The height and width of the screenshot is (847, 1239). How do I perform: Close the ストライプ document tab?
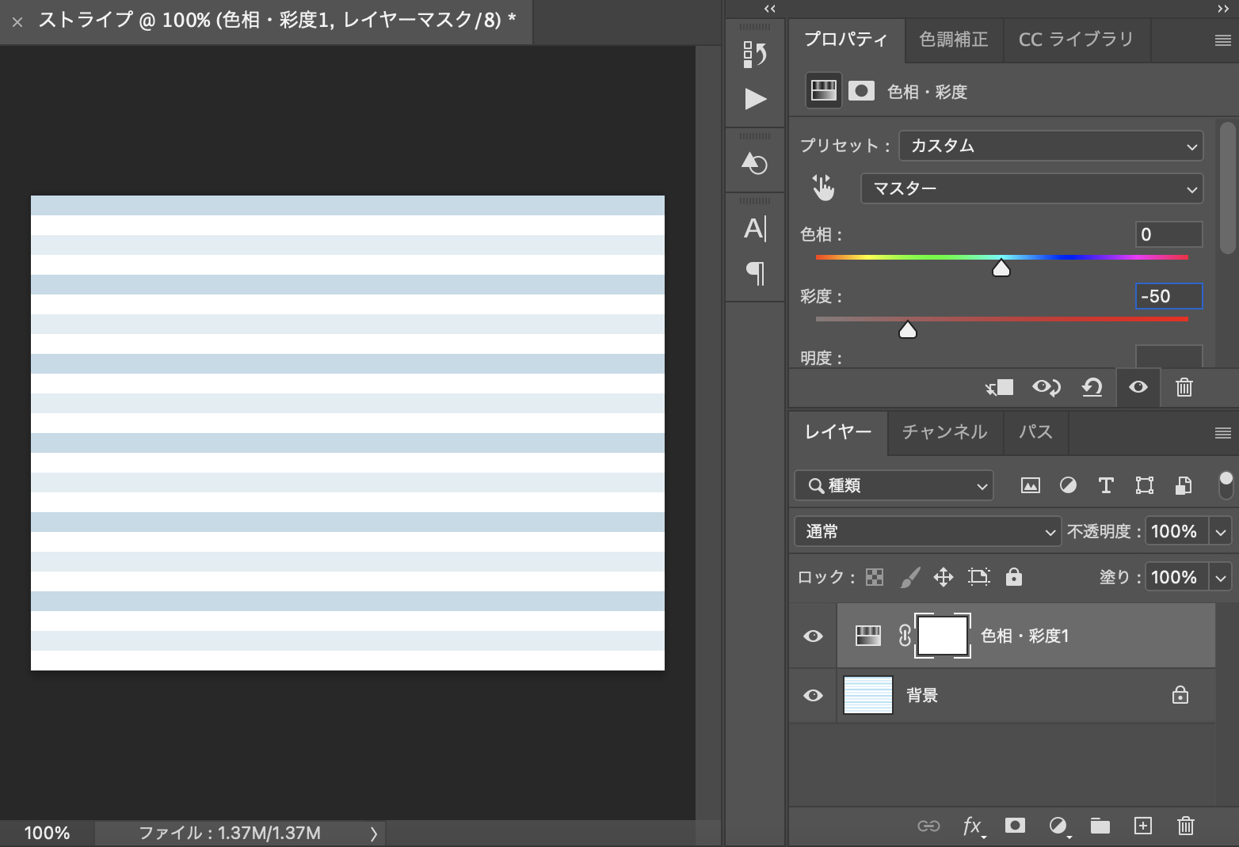[x=17, y=22]
